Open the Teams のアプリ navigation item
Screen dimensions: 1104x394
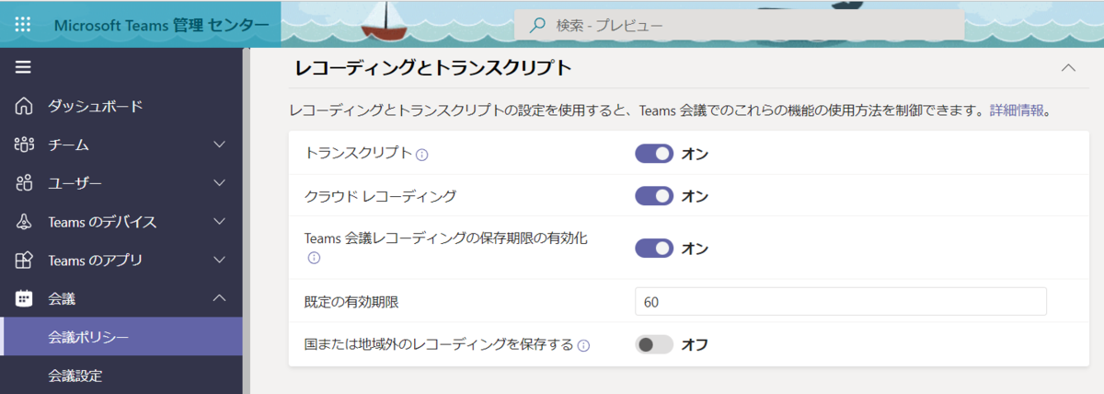121,261
